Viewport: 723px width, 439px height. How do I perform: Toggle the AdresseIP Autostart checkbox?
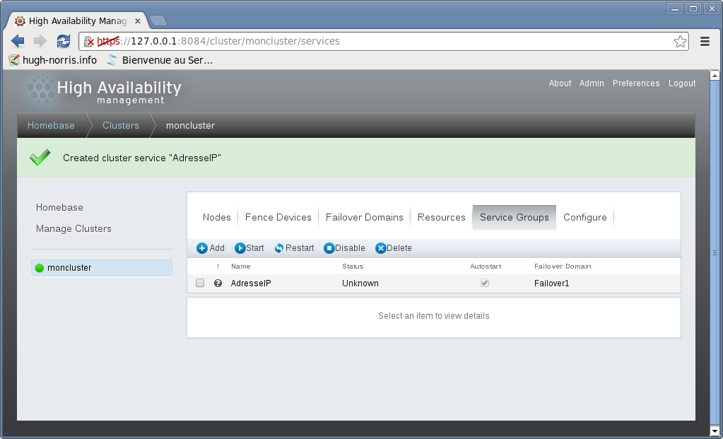(485, 283)
